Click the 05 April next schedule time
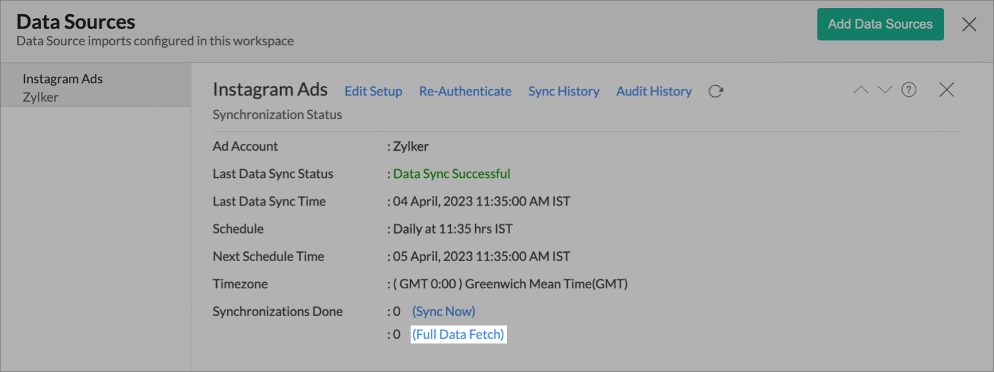The width and height of the screenshot is (994, 372). (x=481, y=256)
